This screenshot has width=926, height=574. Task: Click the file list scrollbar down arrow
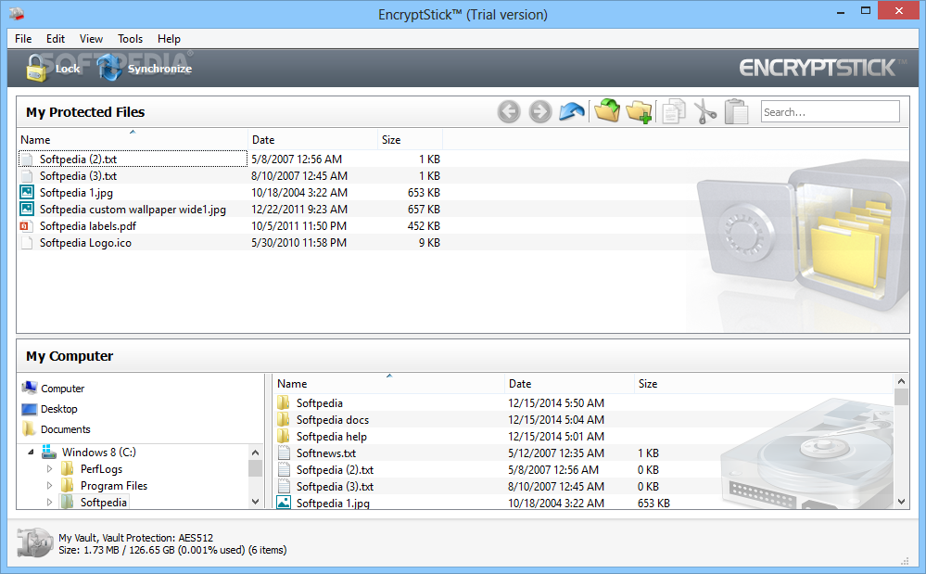click(x=901, y=502)
